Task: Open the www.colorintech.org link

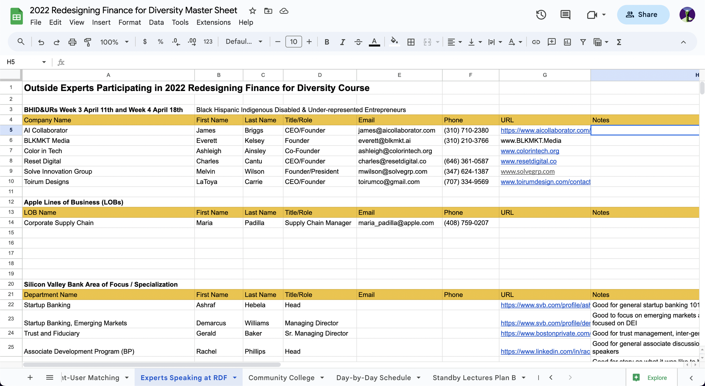Action: 530,151
